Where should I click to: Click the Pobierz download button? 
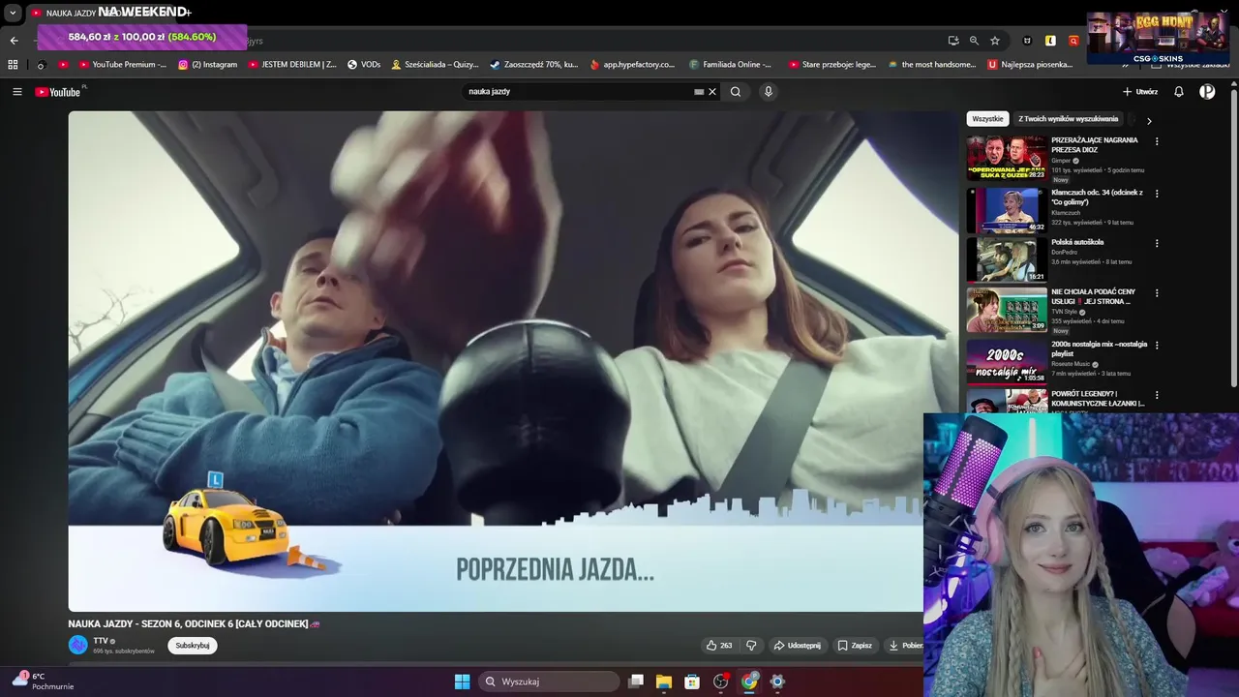pyautogui.click(x=905, y=645)
